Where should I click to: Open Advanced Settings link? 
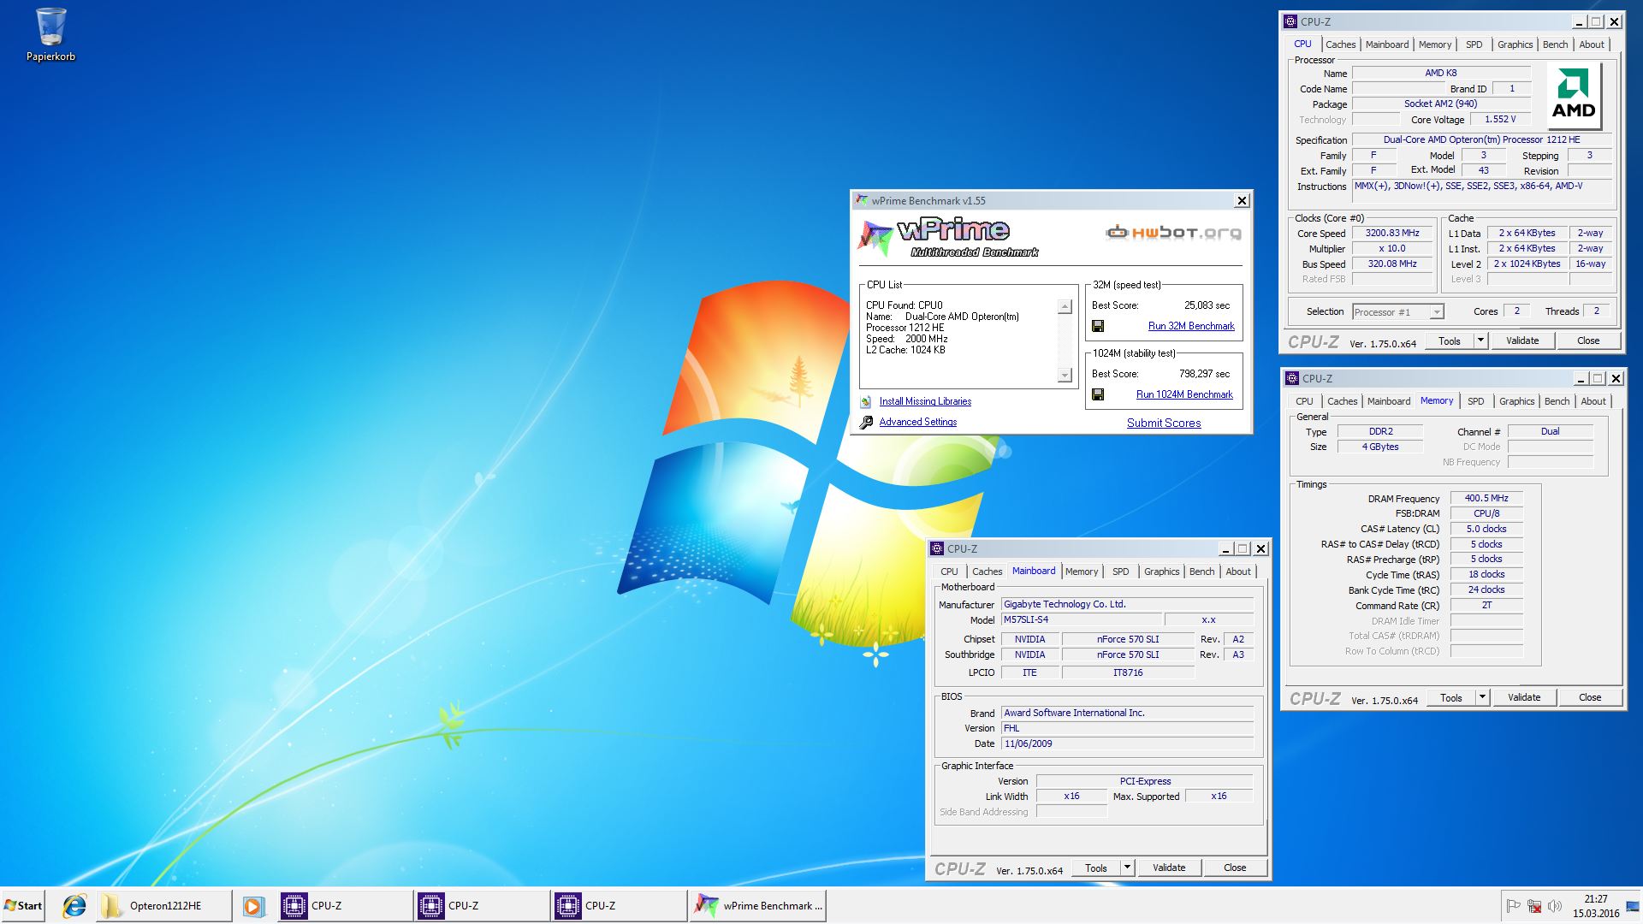point(918,422)
